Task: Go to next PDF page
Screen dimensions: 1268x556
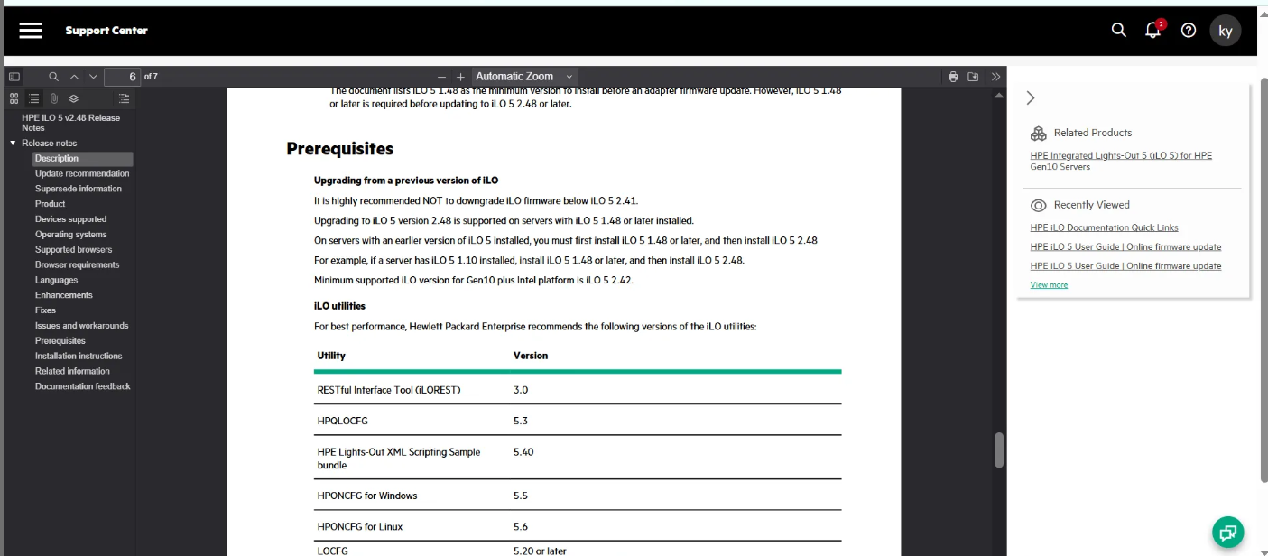Action: pyautogui.click(x=93, y=77)
